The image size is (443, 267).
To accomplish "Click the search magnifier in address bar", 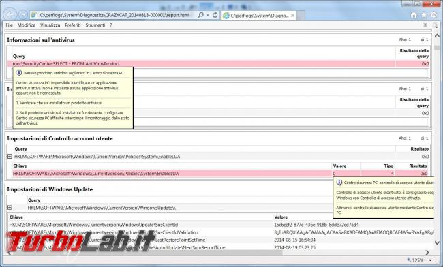I will [200, 15].
